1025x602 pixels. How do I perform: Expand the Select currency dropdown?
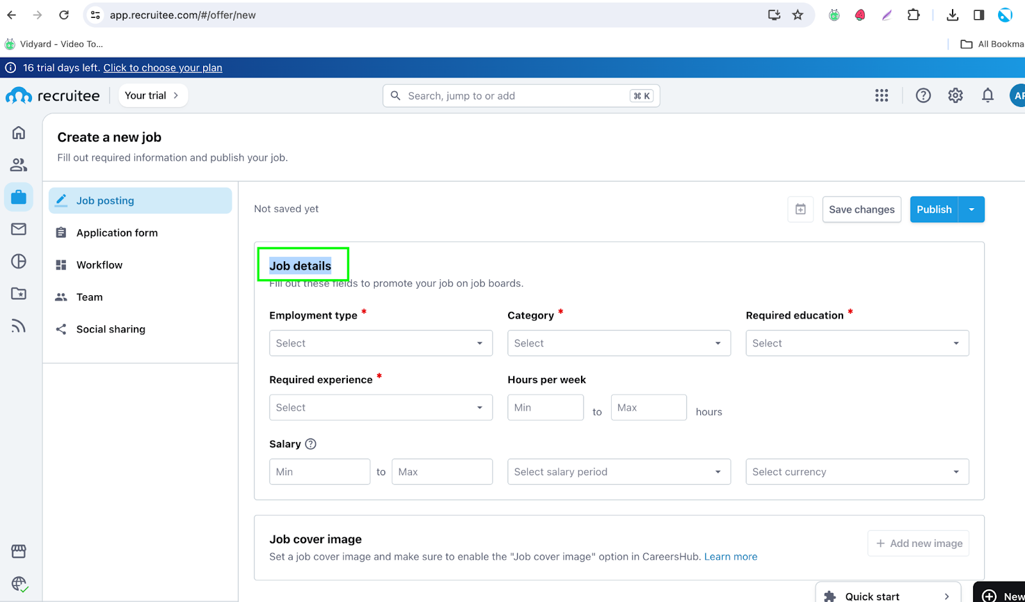tap(857, 472)
